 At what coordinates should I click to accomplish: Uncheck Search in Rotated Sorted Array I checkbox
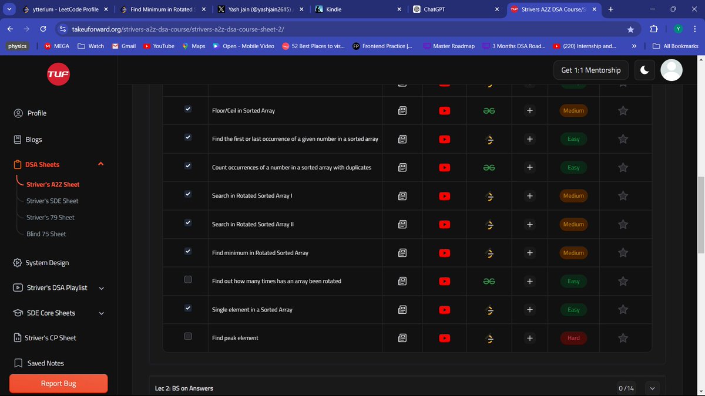[x=188, y=194]
